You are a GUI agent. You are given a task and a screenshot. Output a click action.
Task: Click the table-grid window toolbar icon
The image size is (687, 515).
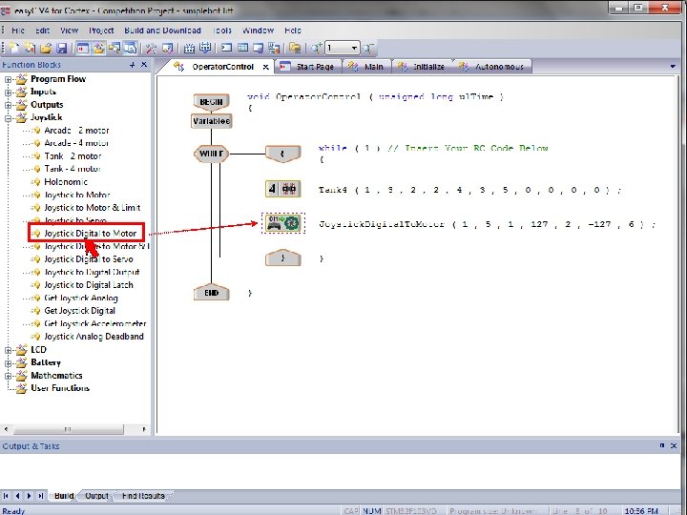[x=242, y=48]
